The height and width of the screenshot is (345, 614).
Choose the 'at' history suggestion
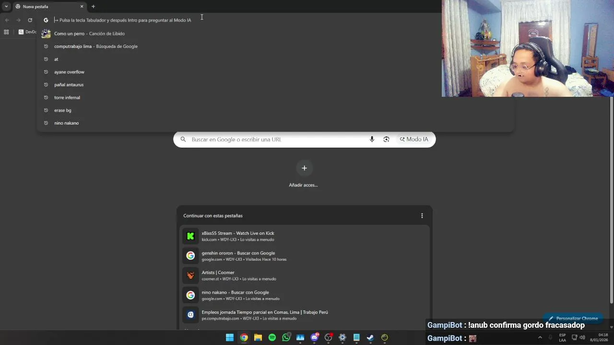click(275, 59)
